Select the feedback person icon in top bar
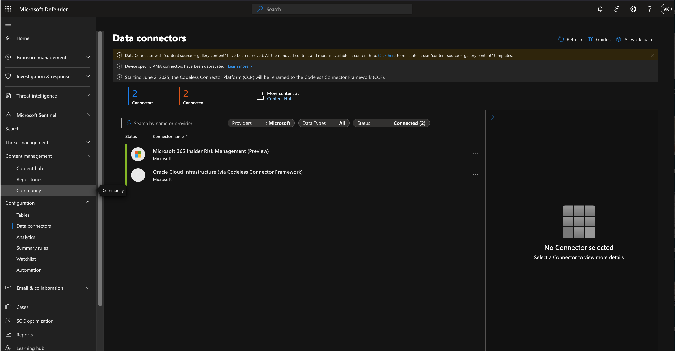This screenshot has width=675, height=351. tap(617, 9)
